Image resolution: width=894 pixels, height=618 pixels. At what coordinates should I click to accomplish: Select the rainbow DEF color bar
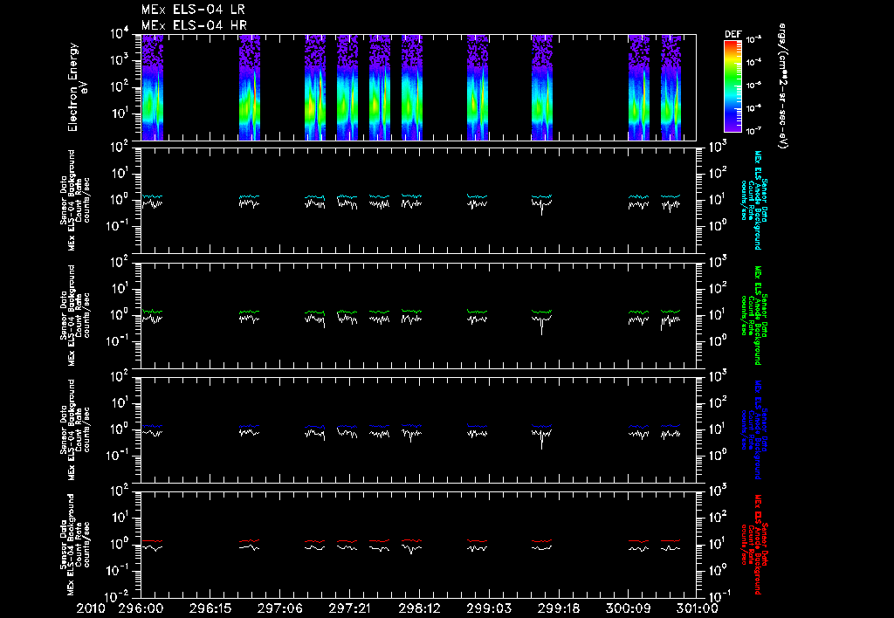click(x=732, y=86)
